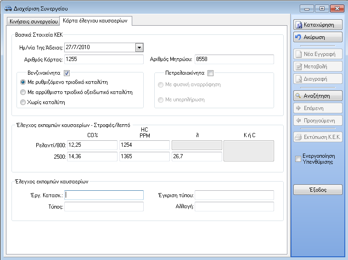Click the Ρελαντί/800 CO% field 12,25
The image size is (348, 260).
tap(92, 145)
